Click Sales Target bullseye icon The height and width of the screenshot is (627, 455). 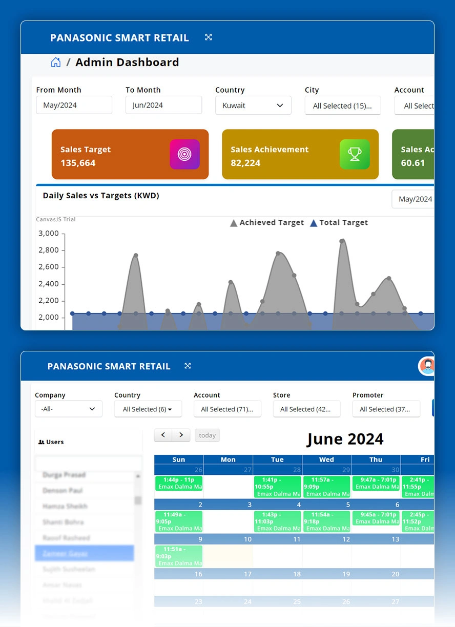tap(184, 154)
